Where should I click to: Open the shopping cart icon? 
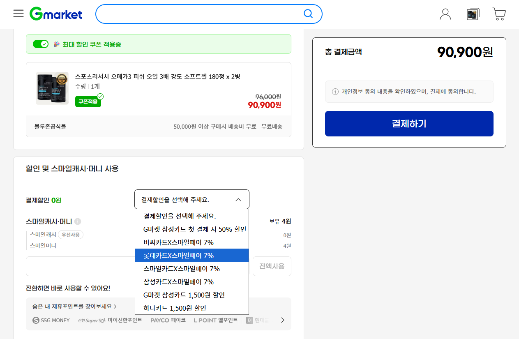[499, 14]
